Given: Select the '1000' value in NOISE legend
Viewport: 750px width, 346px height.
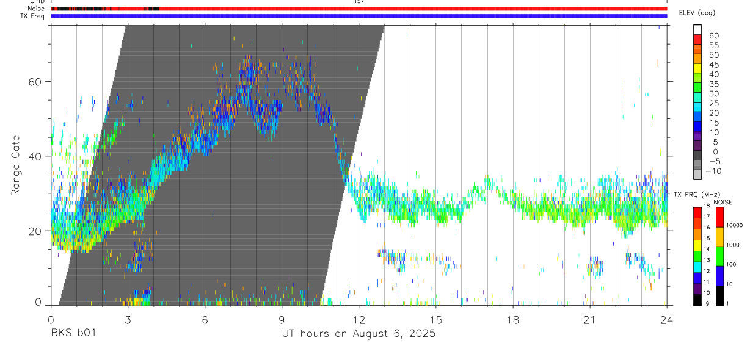Looking at the screenshot, I should click(x=734, y=245).
